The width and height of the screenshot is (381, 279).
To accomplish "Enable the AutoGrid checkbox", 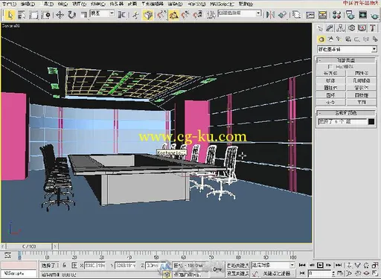I will tap(330, 67).
